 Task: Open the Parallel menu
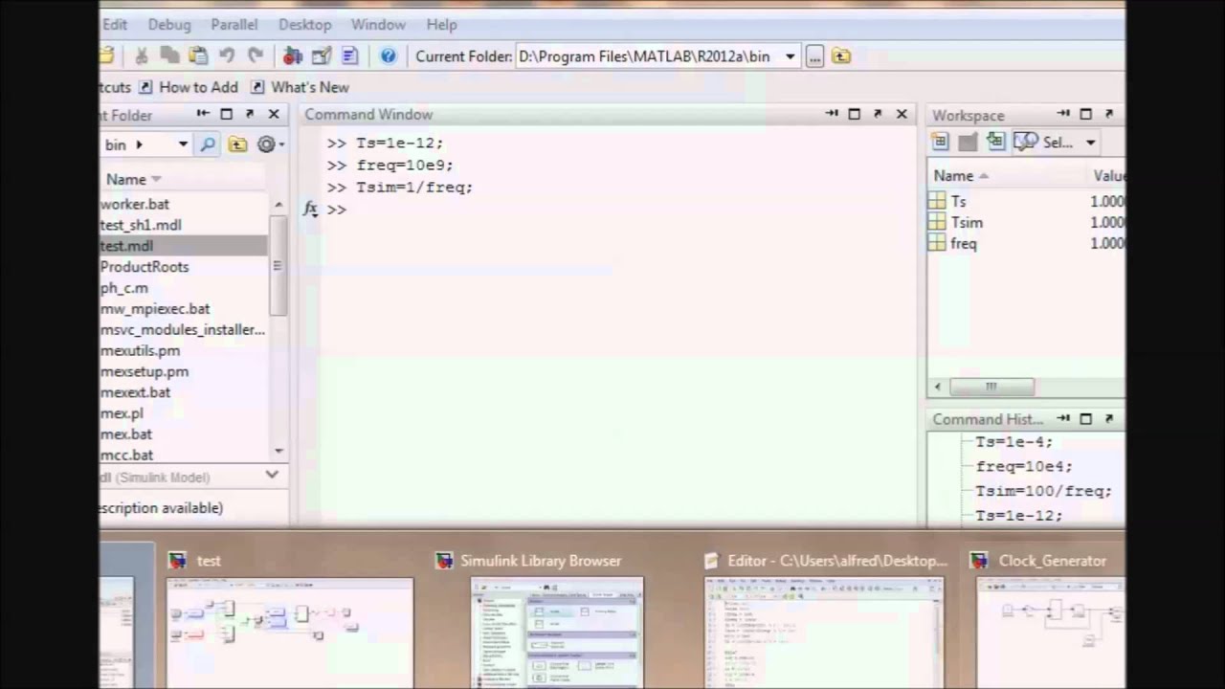pyautogui.click(x=234, y=25)
